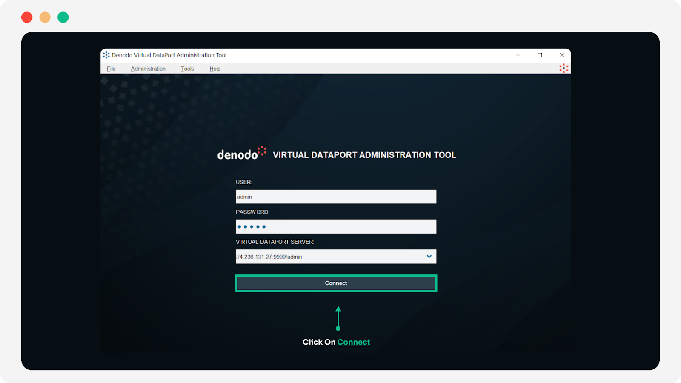Open the File menu
The height and width of the screenshot is (383, 681).
[x=111, y=69]
